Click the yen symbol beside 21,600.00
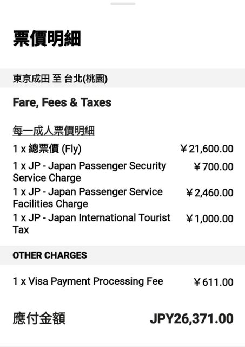The height and width of the screenshot is (347, 245). [184, 149]
